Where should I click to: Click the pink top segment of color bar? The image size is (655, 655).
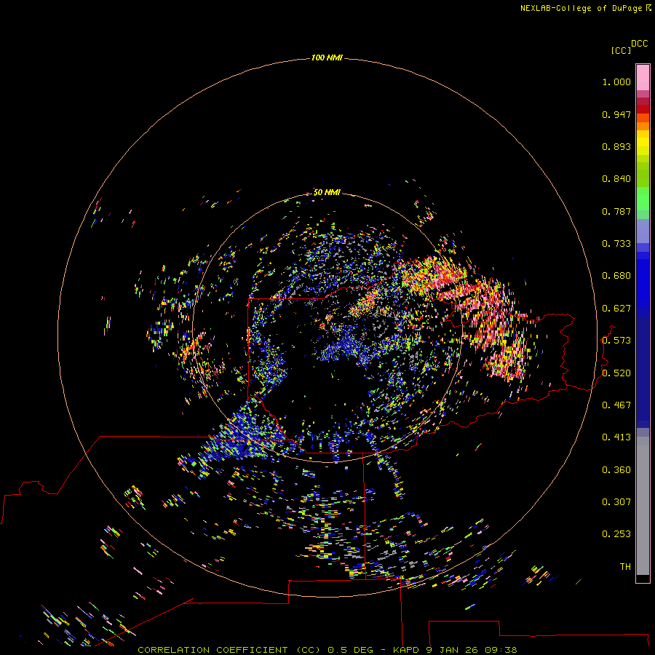643,78
